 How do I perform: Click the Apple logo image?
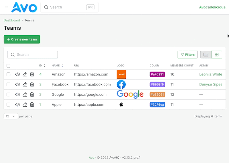(x=121, y=105)
